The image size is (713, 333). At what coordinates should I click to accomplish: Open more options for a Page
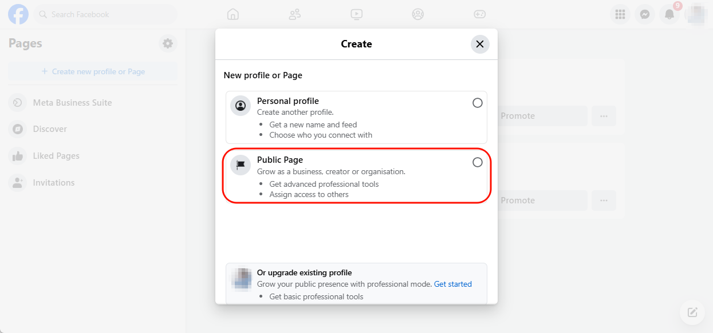604,116
